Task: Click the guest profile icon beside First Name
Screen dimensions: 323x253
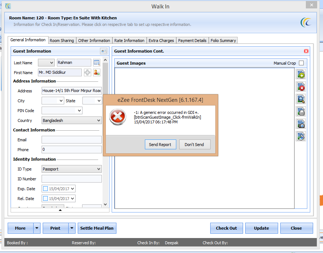Action: point(96,72)
